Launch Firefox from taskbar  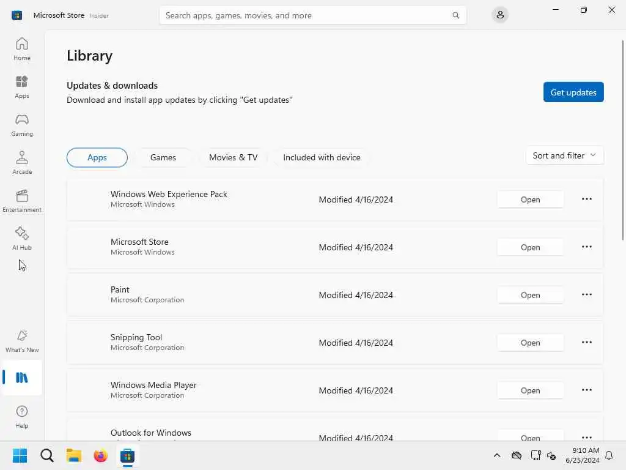tap(101, 455)
